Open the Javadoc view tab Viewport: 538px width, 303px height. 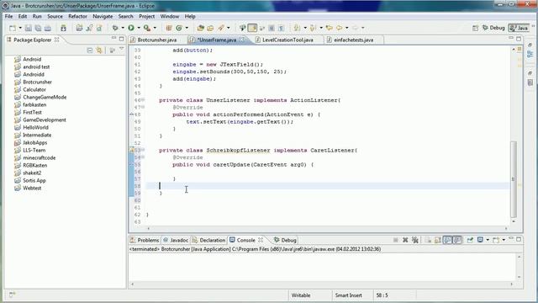(x=176, y=240)
